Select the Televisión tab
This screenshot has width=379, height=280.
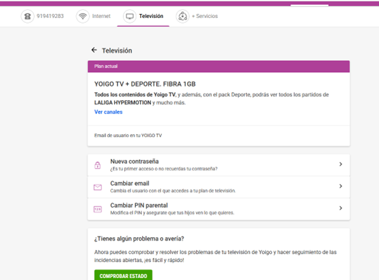tap(143, 16)
